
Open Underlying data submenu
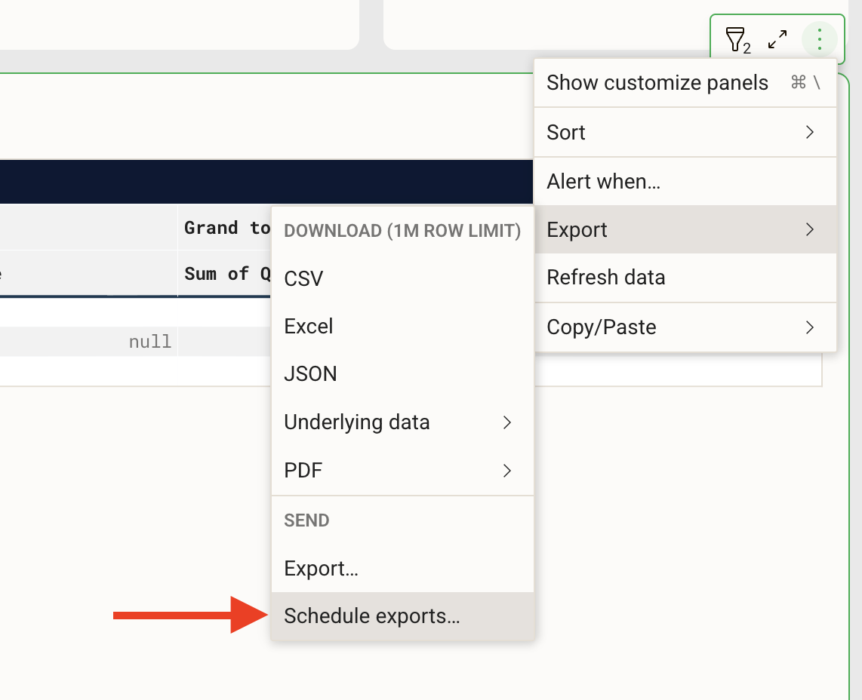(x=402, y=422)
